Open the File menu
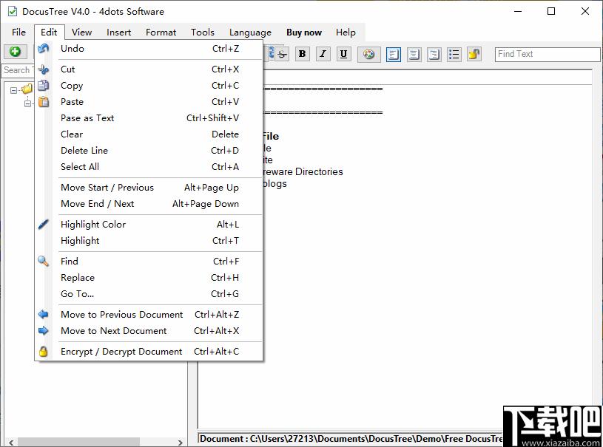The height and width of the screenshot is (447, 603). point(18,33)
